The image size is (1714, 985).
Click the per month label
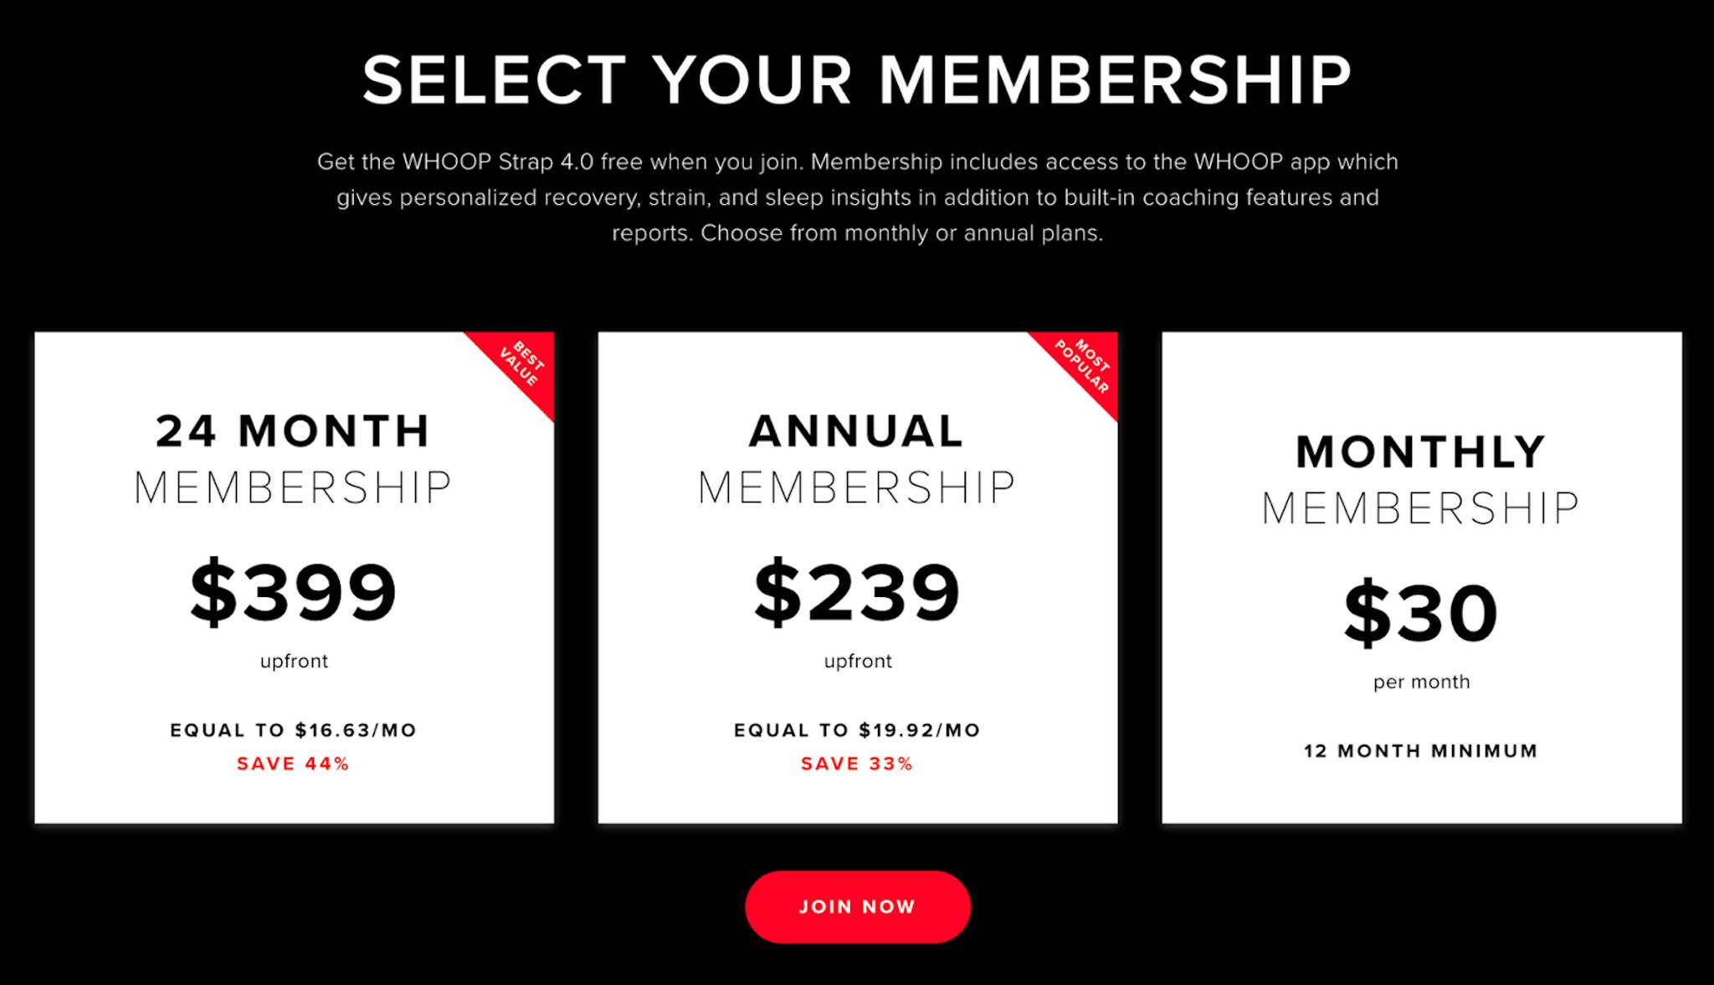(x=1420, y=681)
